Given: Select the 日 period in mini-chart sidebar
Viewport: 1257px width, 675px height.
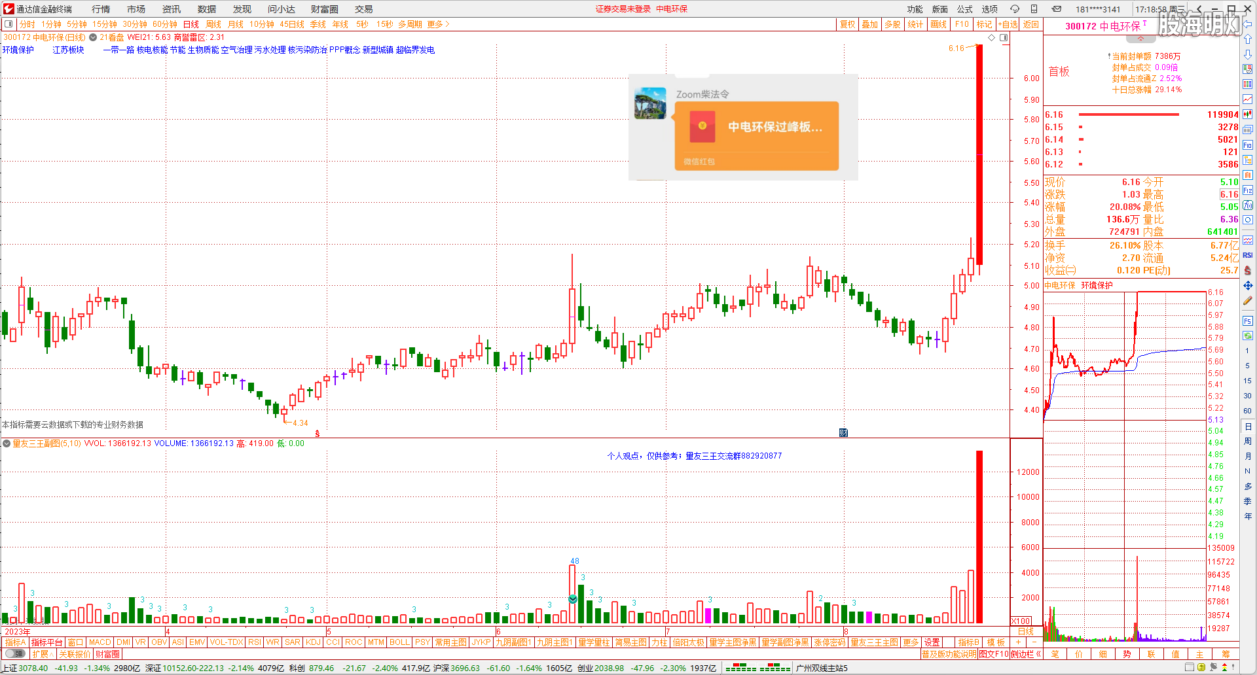Looking at the screenshot, I should tap(1248, 426).
